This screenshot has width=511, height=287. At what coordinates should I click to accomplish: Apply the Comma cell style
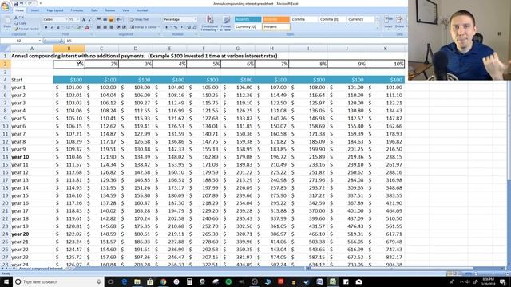pyautogui.click(x=304, y=19)
